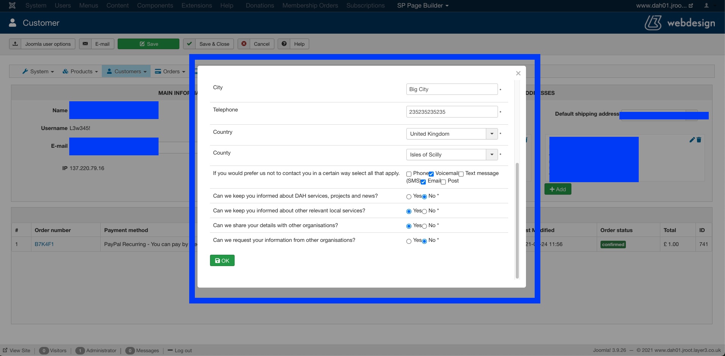The image size is (725, 356).
Task: Click the trash delete address icon
Action: click(699, 140)
